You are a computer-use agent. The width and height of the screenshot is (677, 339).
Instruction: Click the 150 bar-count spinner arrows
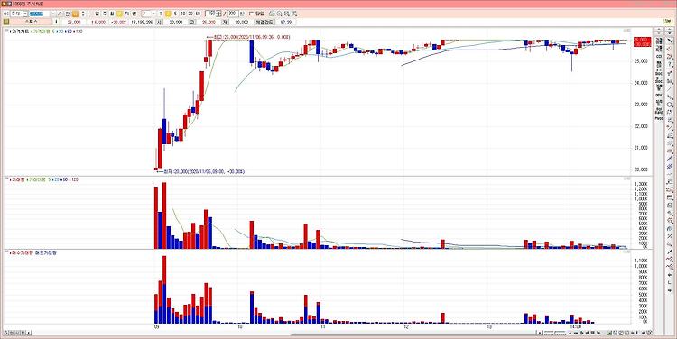coord(219,14)
